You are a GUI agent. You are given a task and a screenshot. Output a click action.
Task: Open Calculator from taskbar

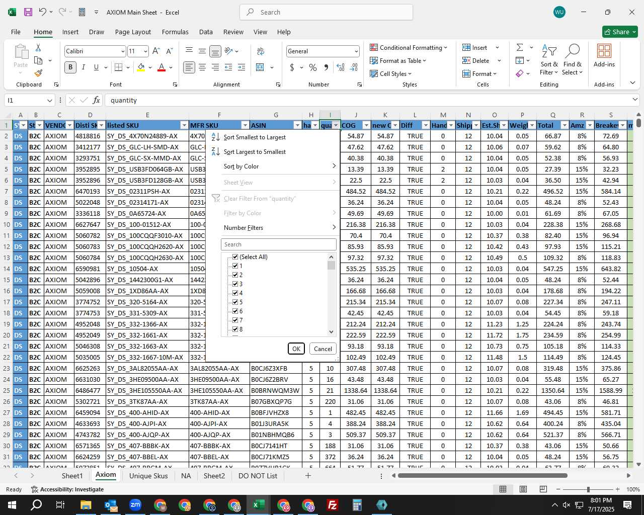[357, 505]
